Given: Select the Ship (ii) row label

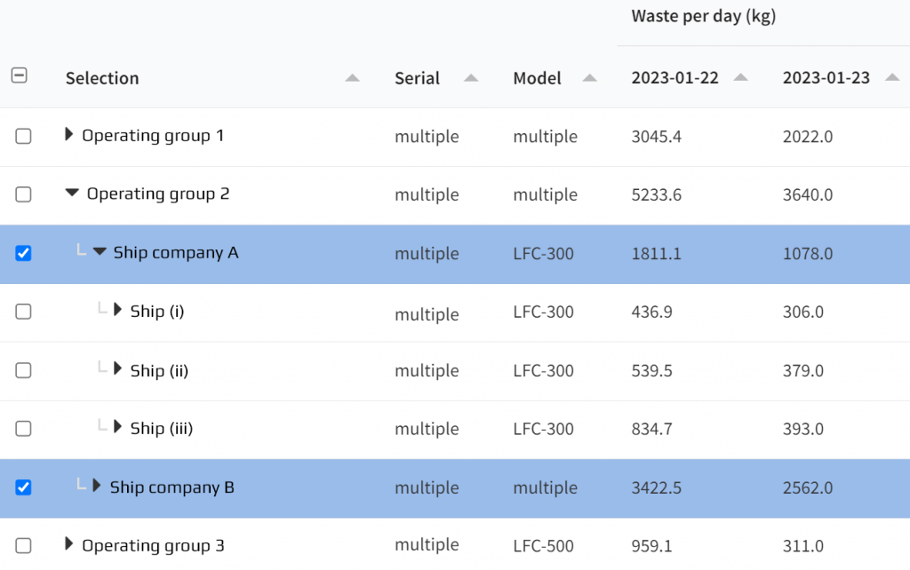Looking at the screenshot, I should point(159,370).
